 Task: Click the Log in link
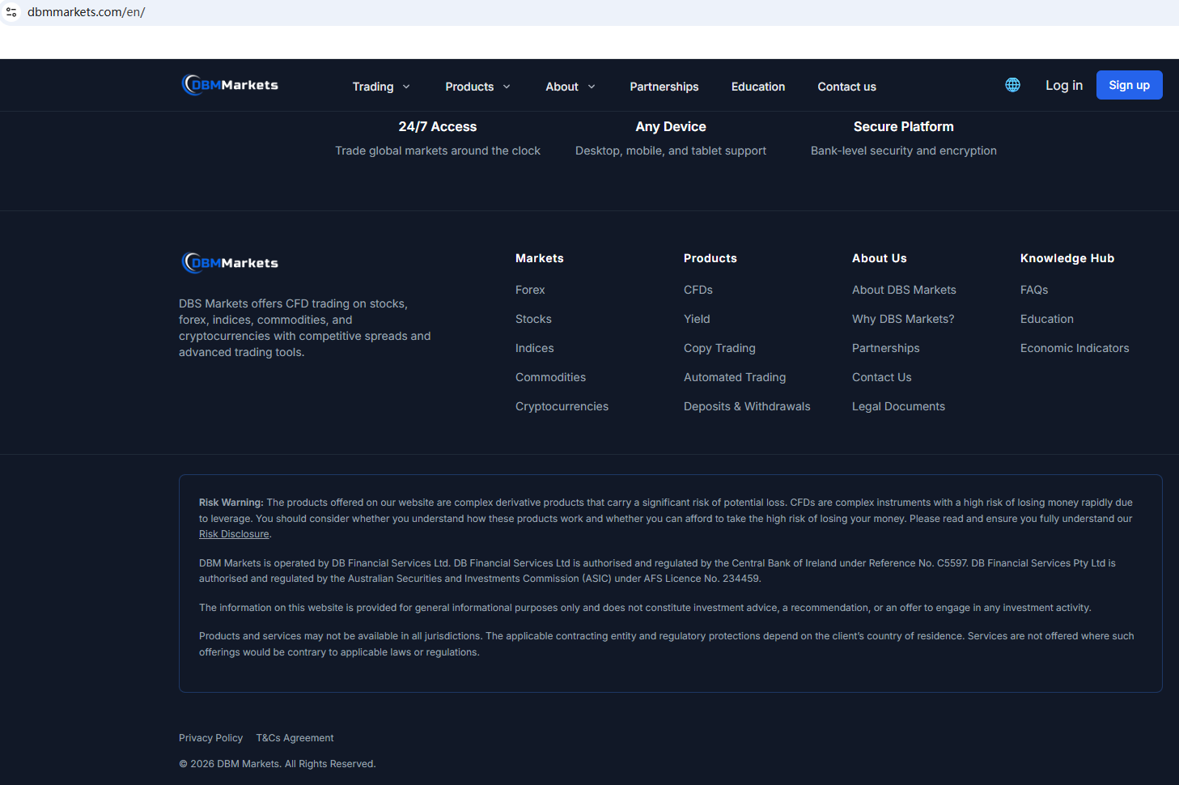point(1063,85)
